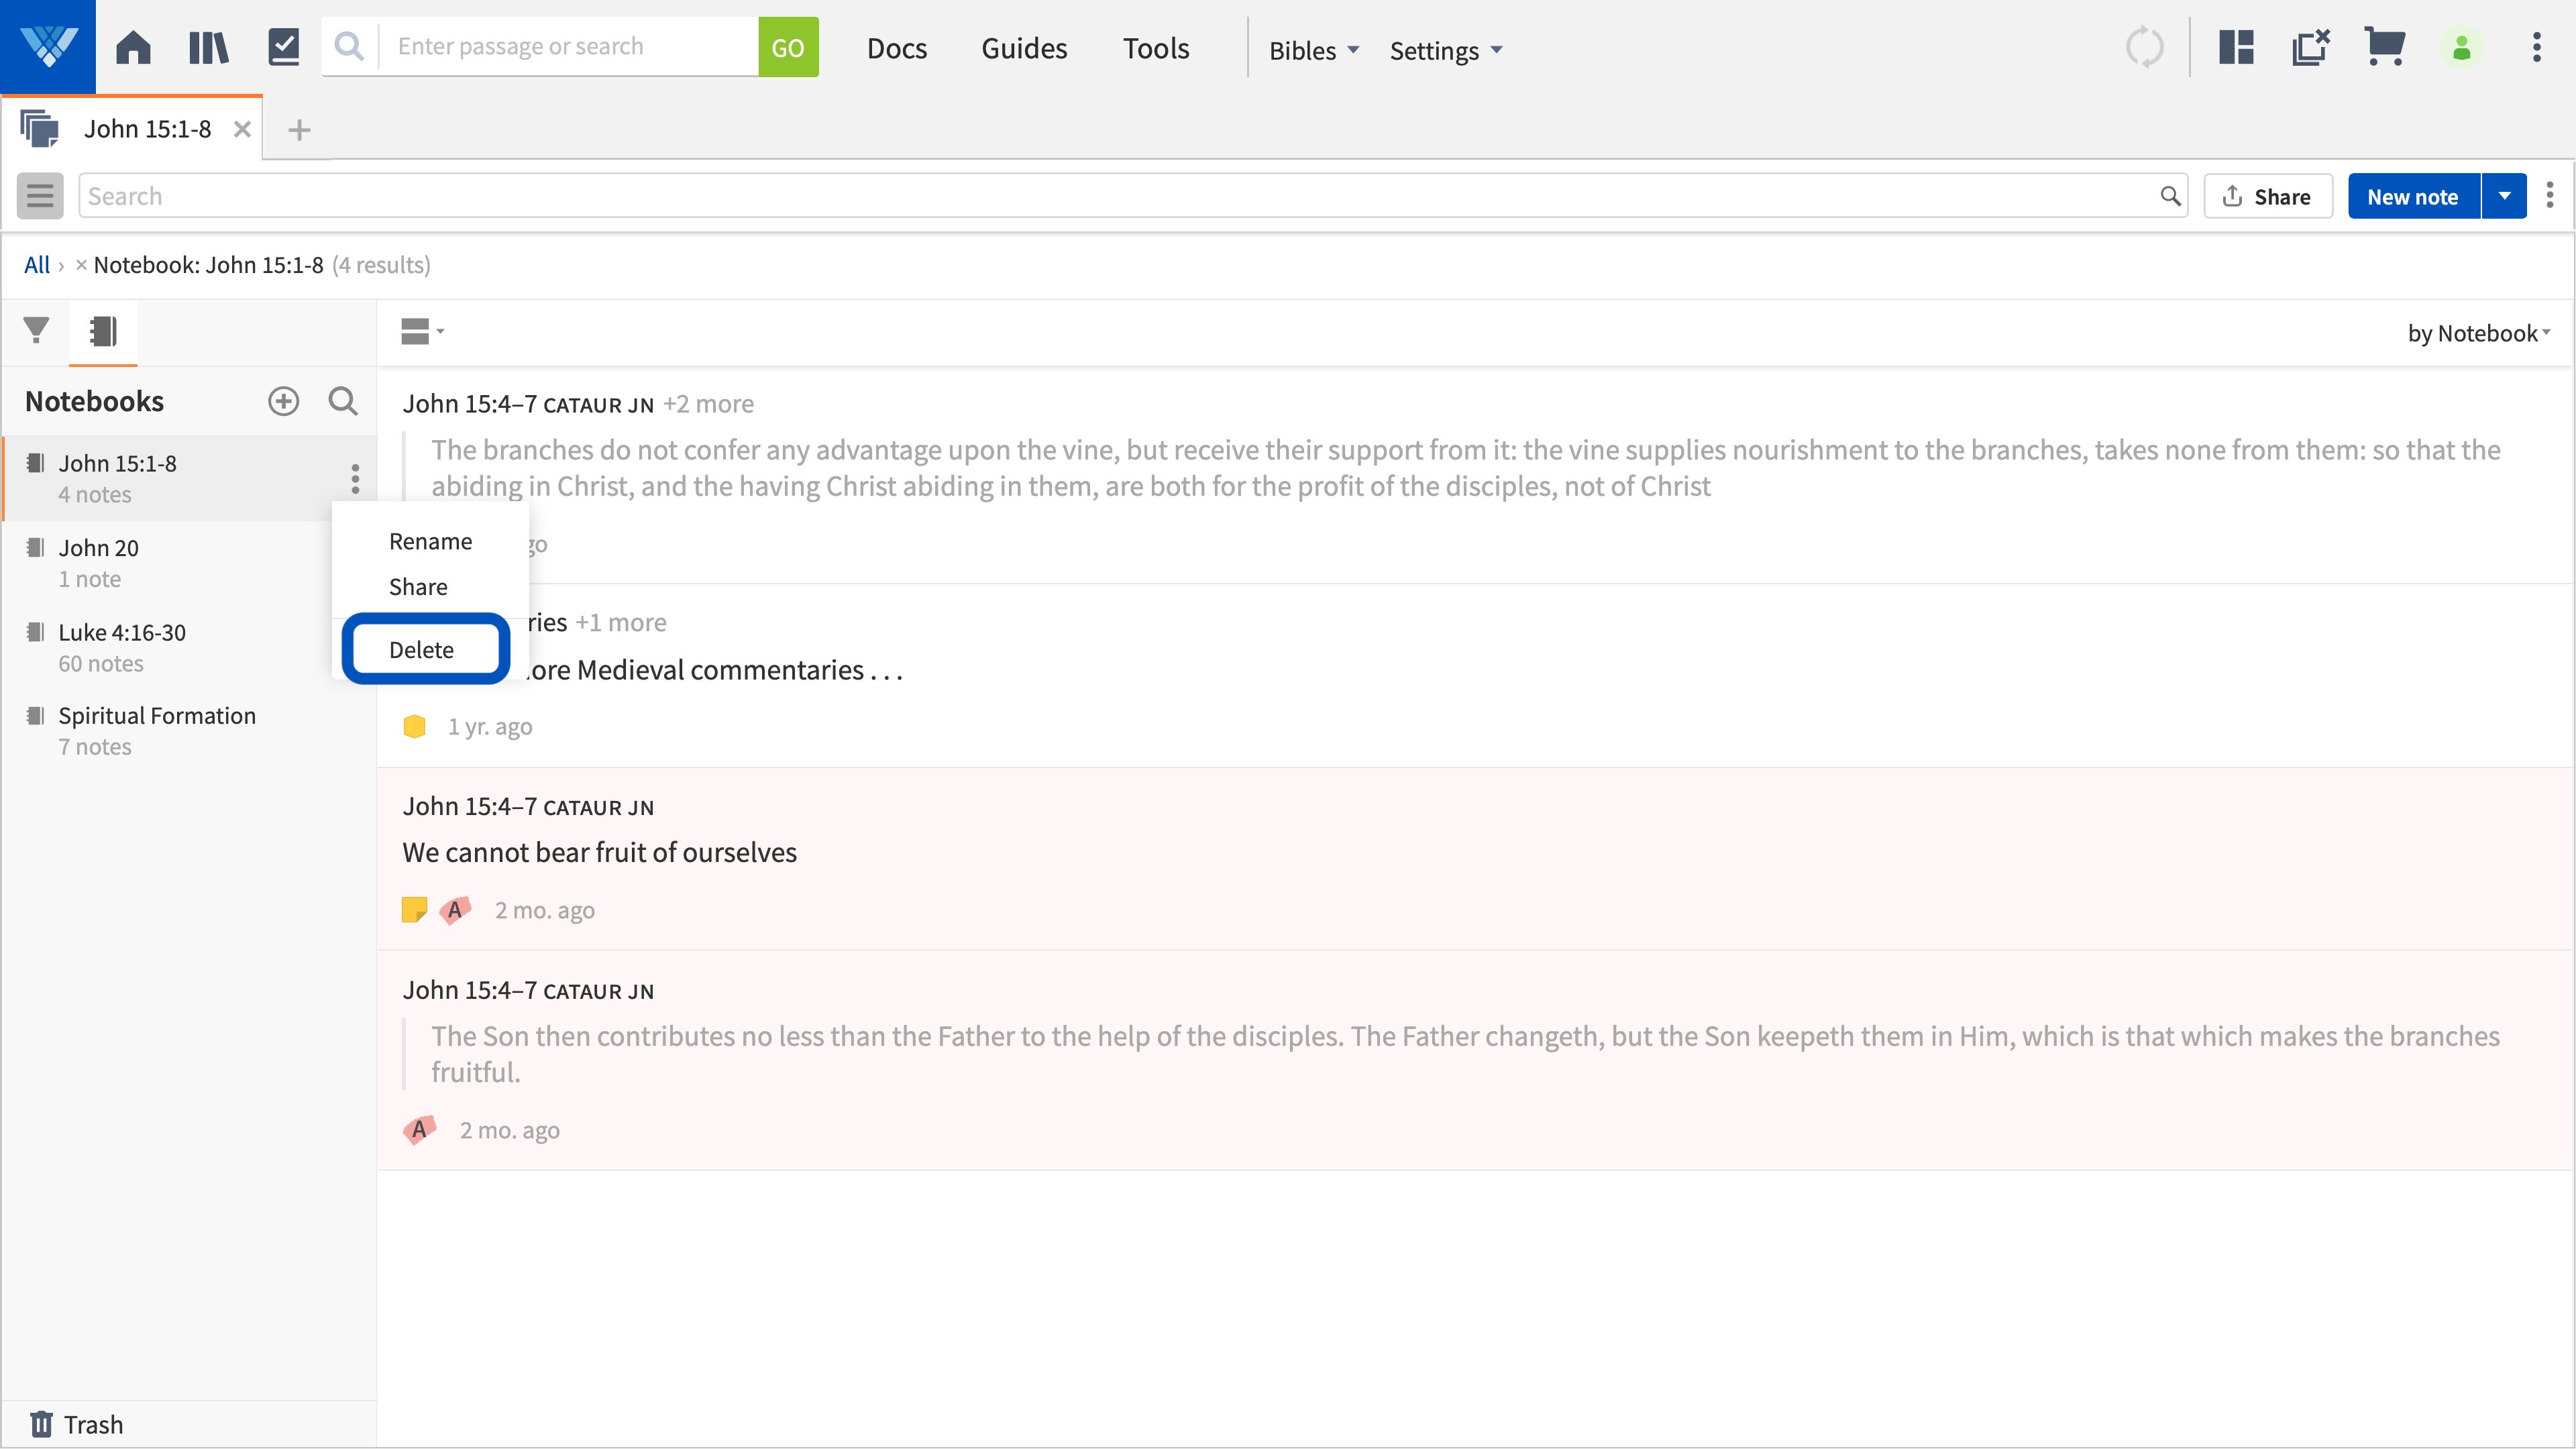Open the Tools menu
Screen dimensions: 2576x1449
point(1156,48)
